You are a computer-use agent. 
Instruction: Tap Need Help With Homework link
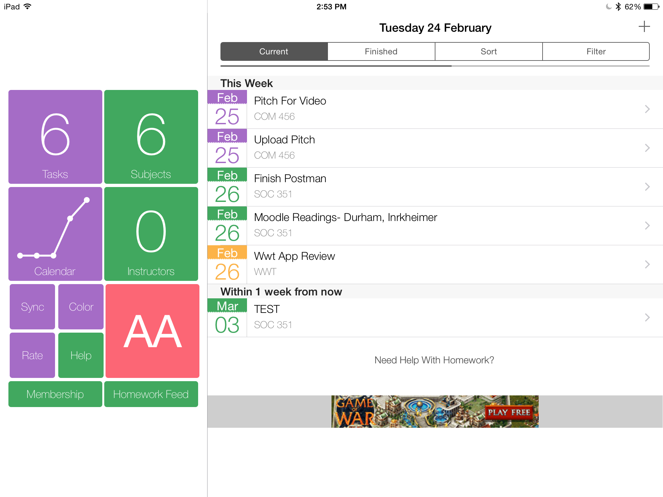[x=434, y=360]
